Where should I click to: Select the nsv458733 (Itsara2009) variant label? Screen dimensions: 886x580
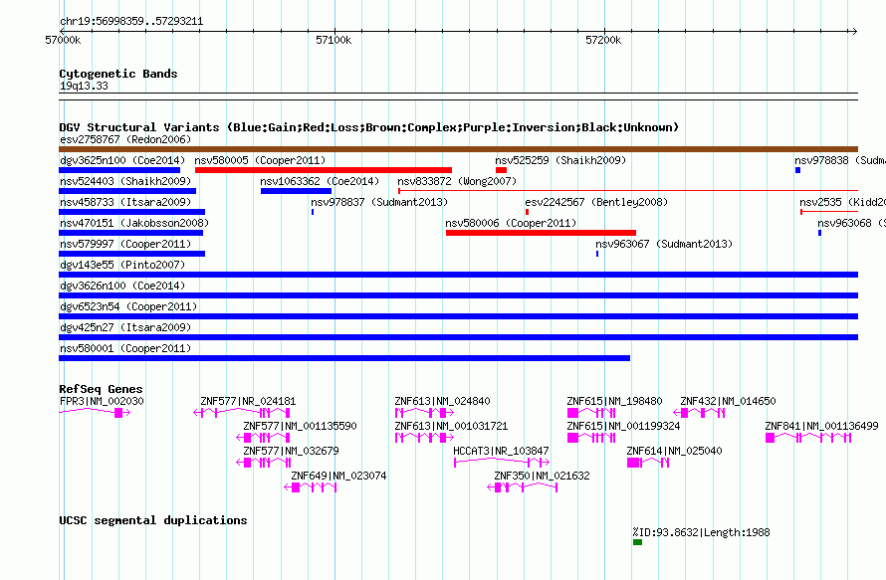click(125, 202)
